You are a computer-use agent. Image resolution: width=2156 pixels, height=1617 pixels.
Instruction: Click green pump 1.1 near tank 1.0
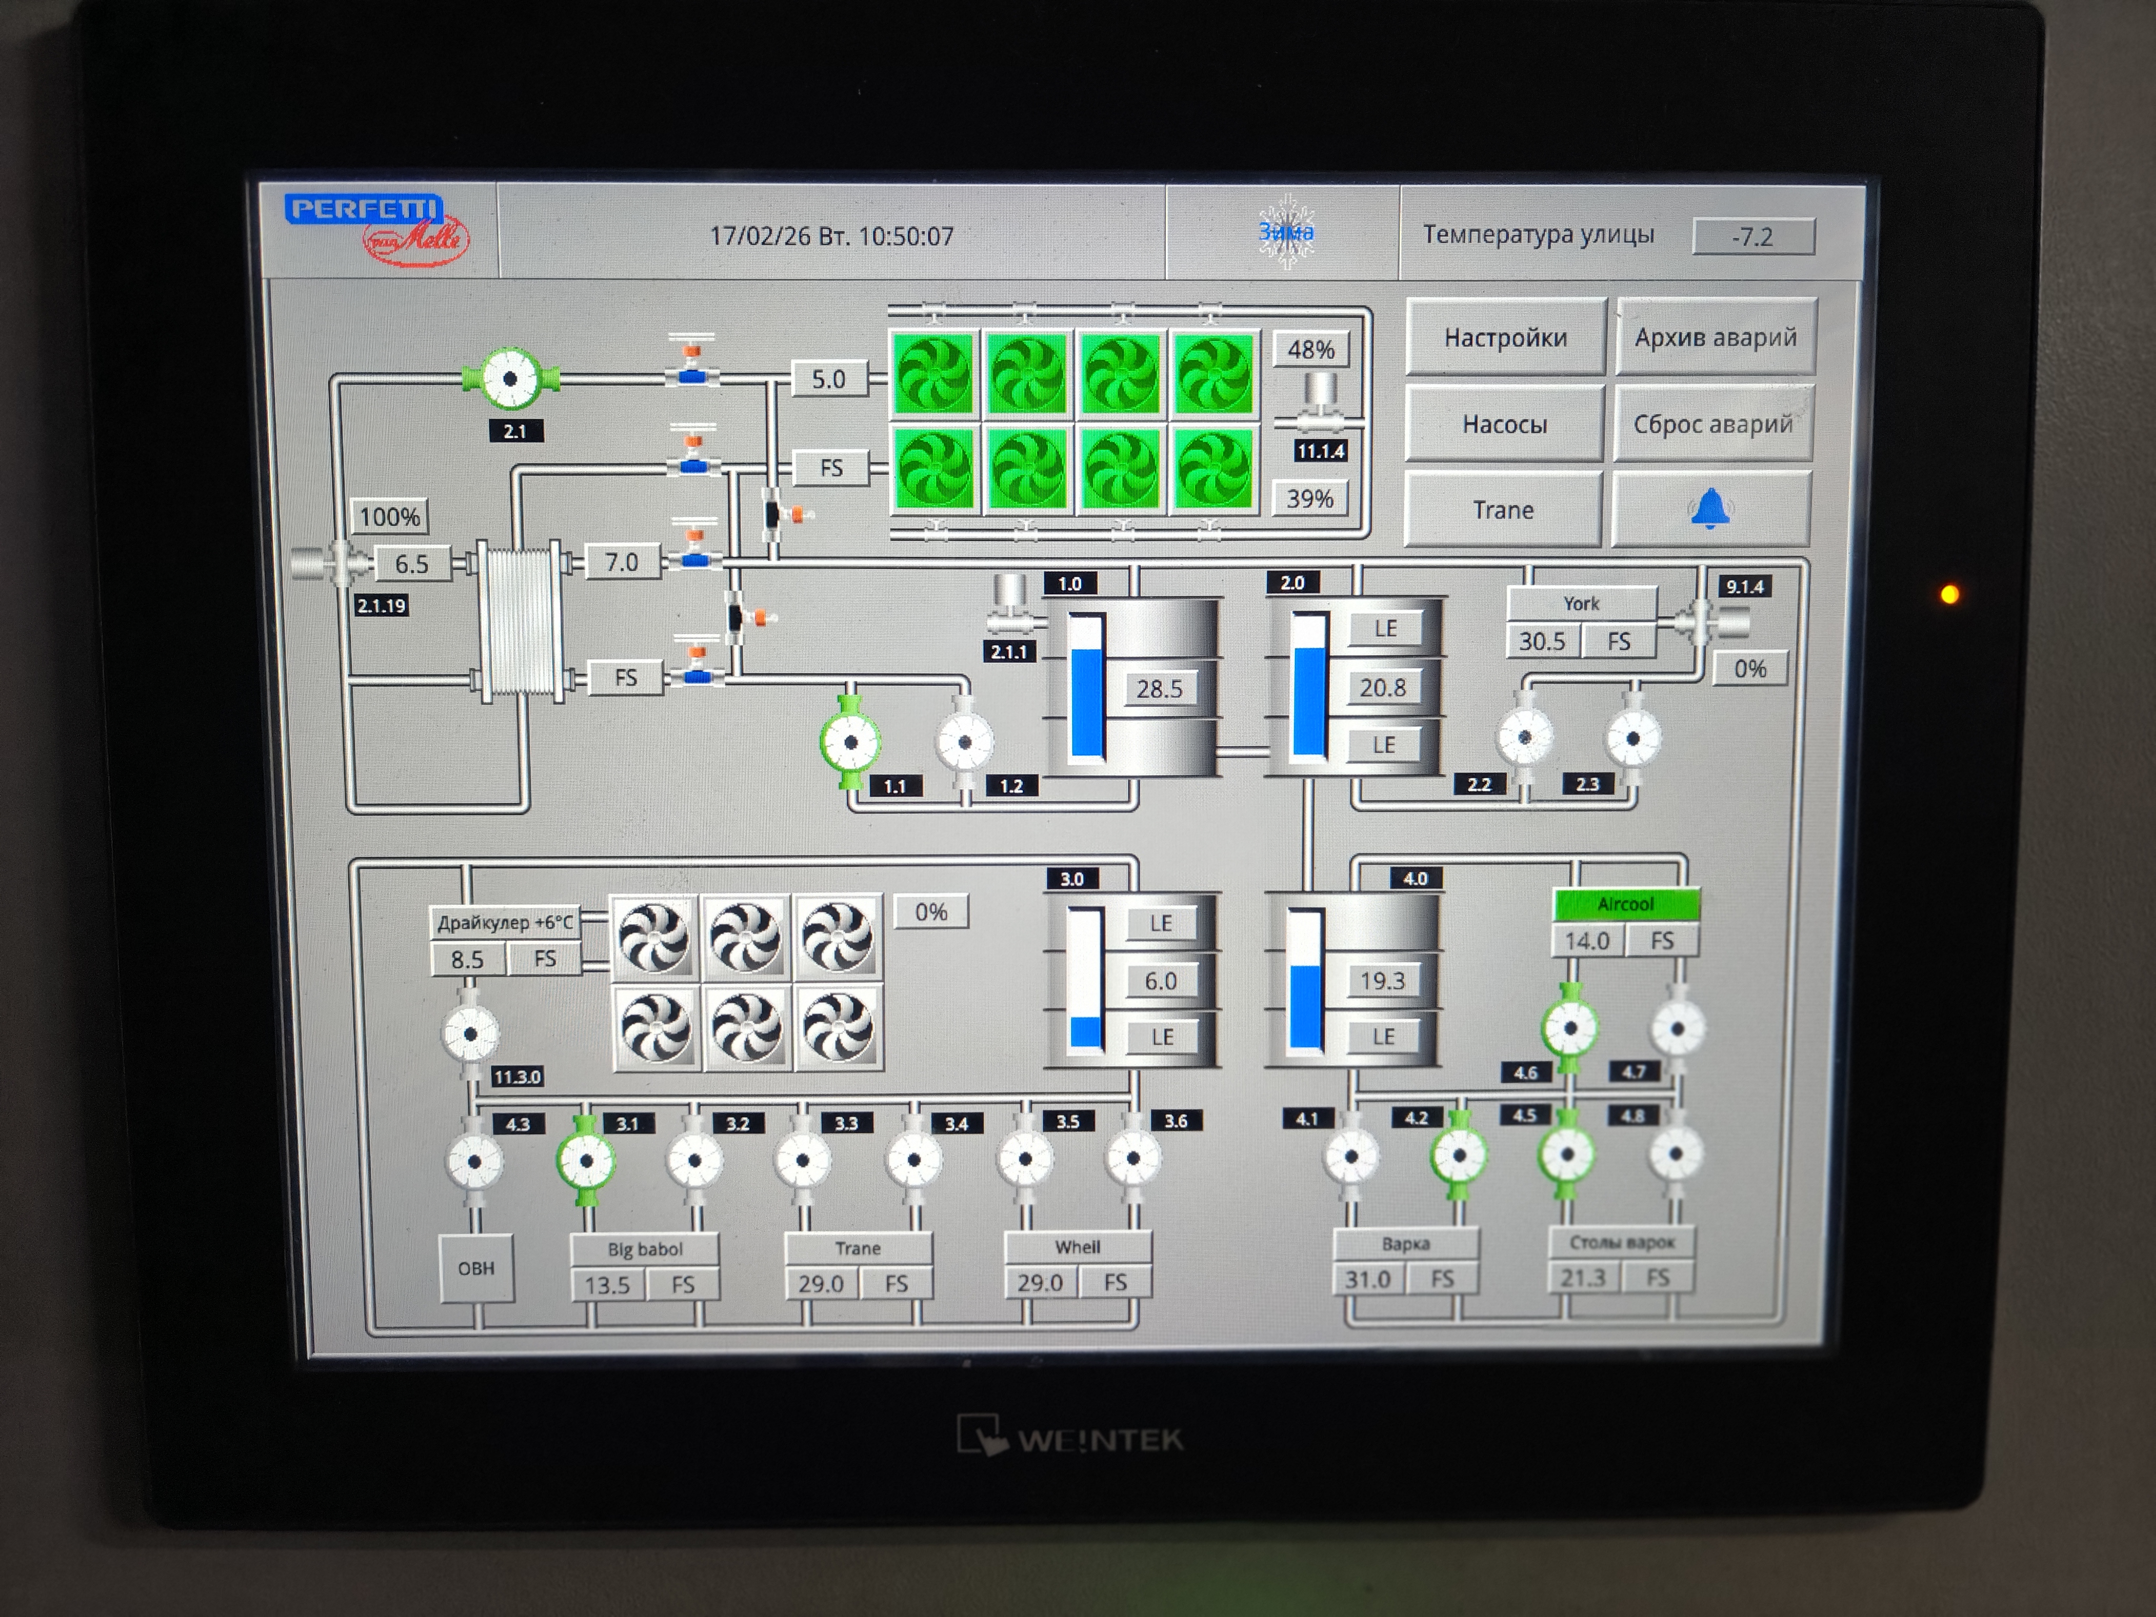[850, 743]
